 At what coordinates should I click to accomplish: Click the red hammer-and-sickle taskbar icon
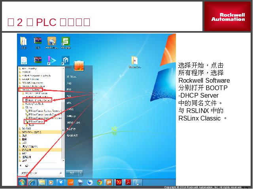click(x=119, y=182)
